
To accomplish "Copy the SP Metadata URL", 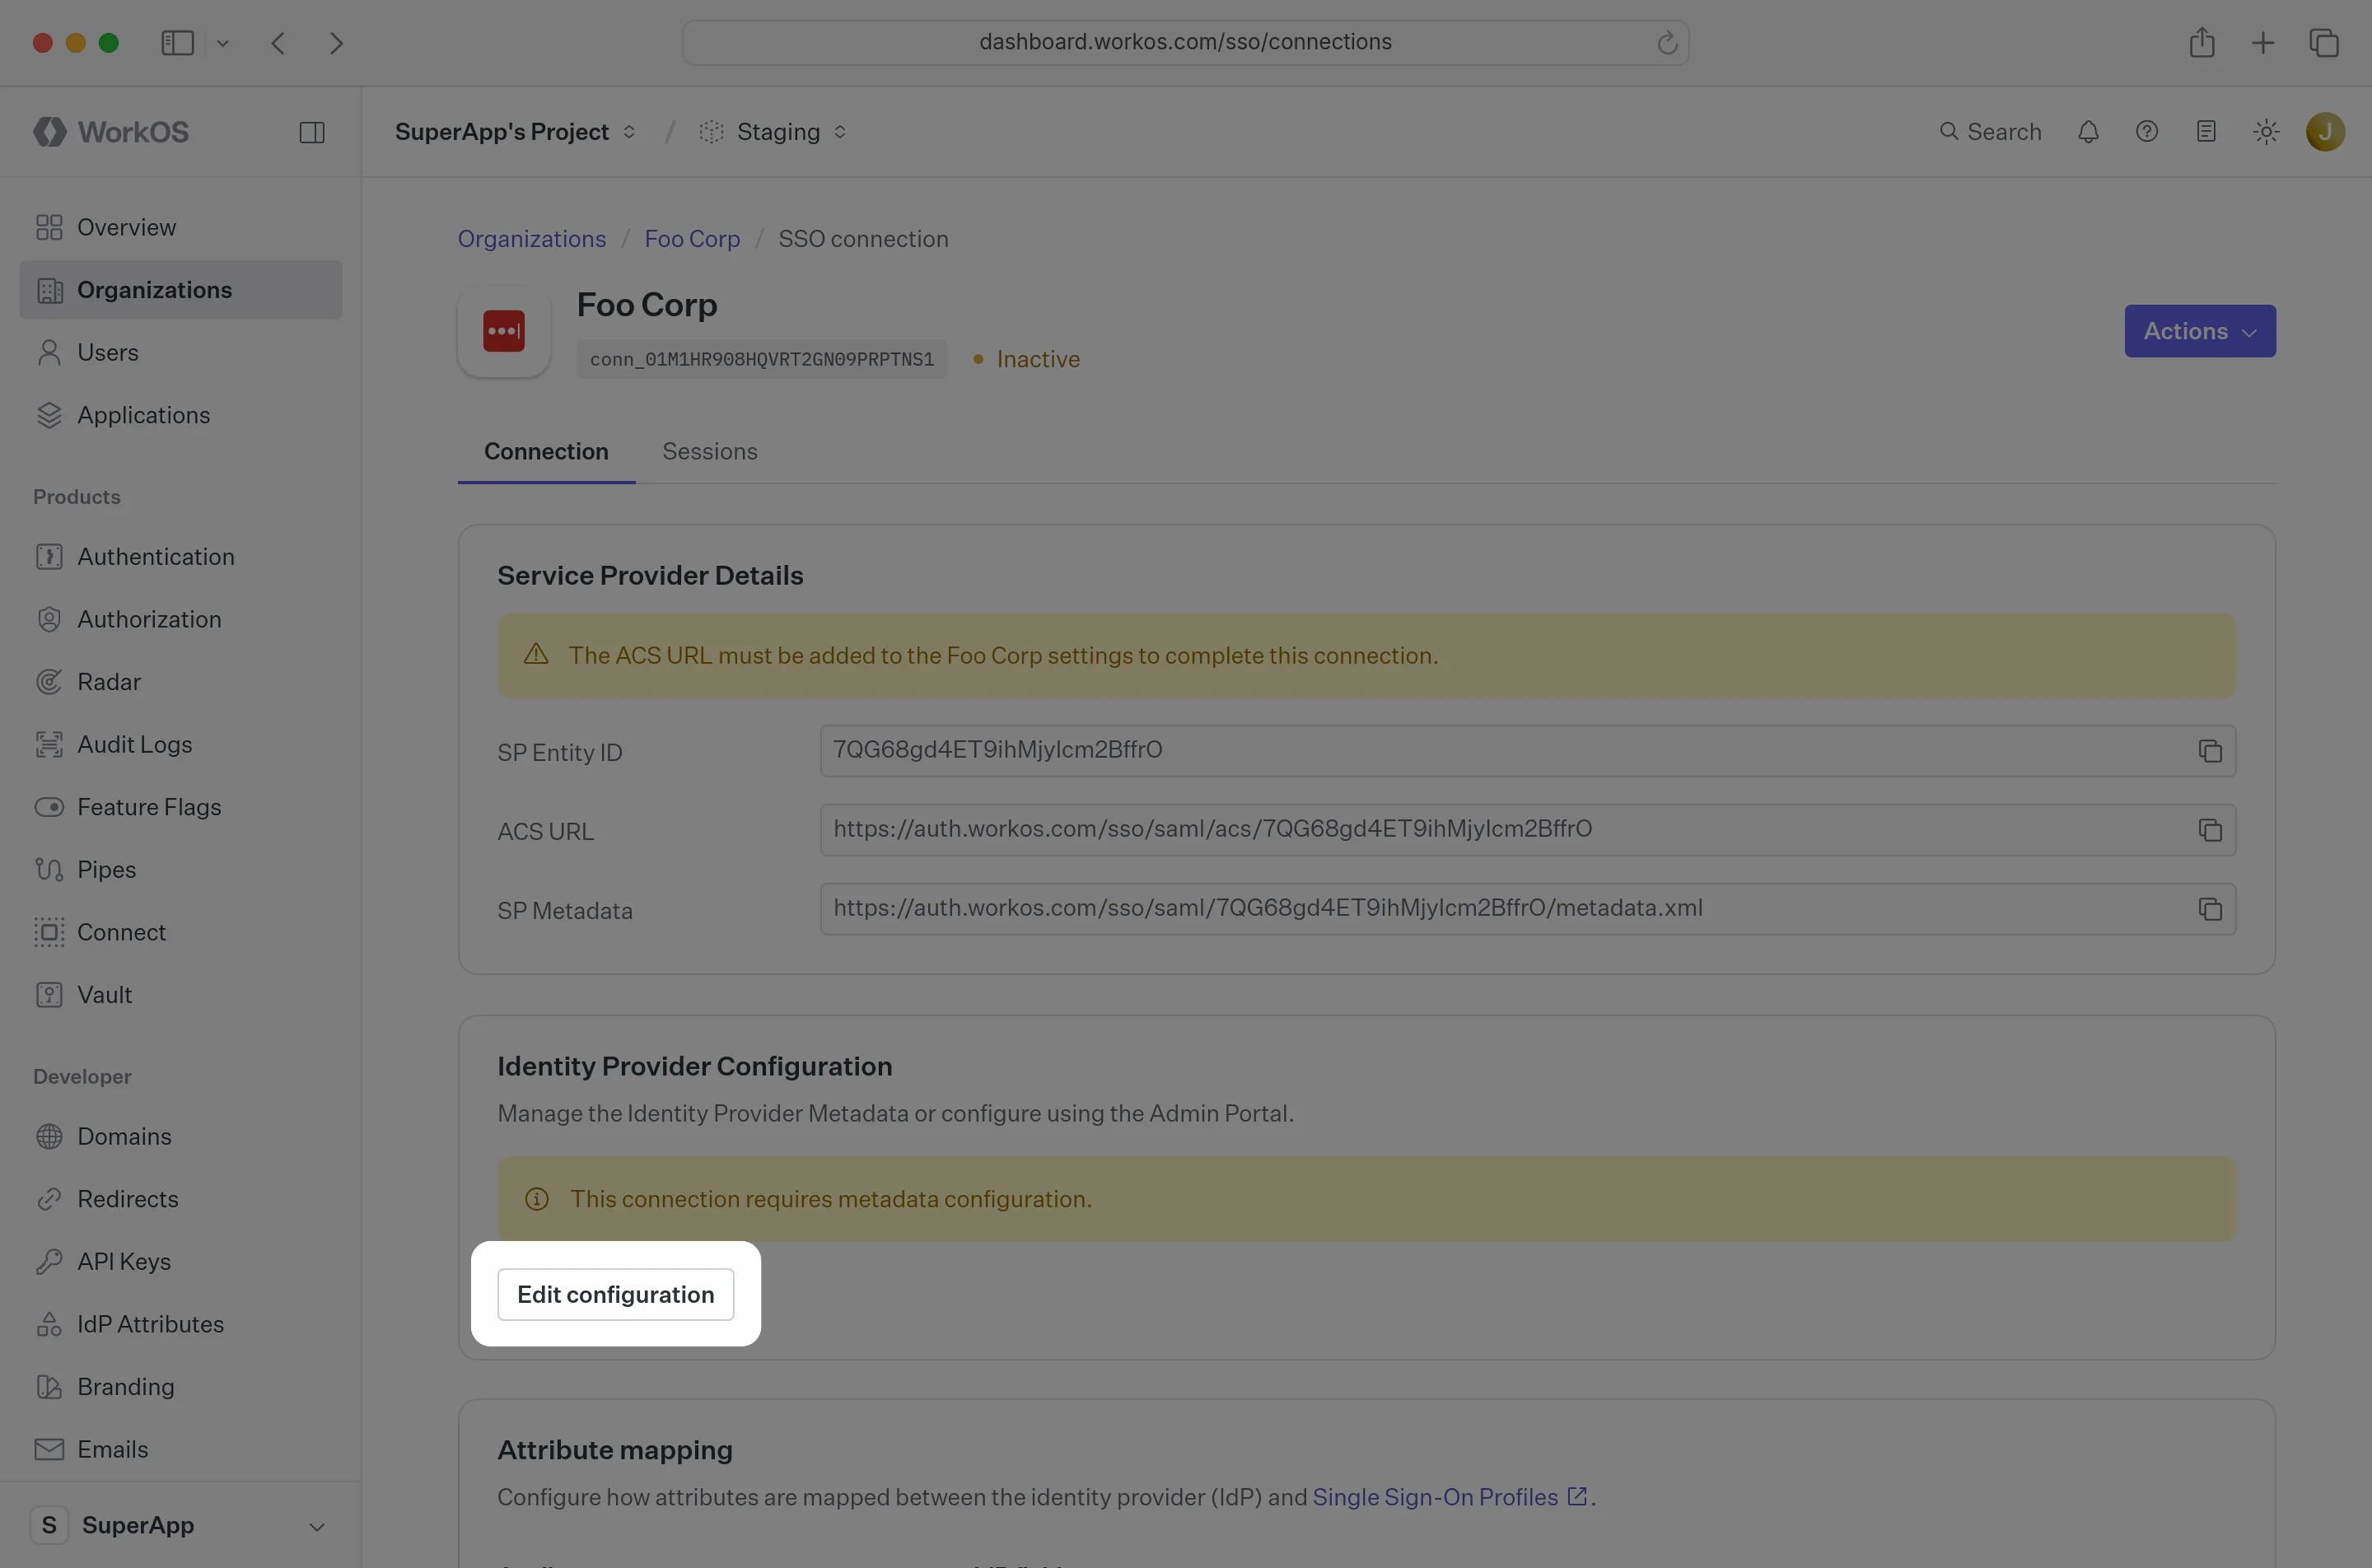I will pos(2210,909).
